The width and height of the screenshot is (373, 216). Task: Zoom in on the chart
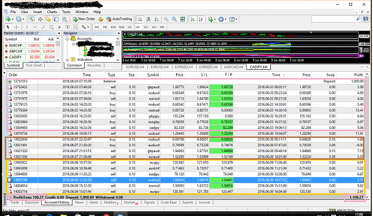click(x=166, y=19)
